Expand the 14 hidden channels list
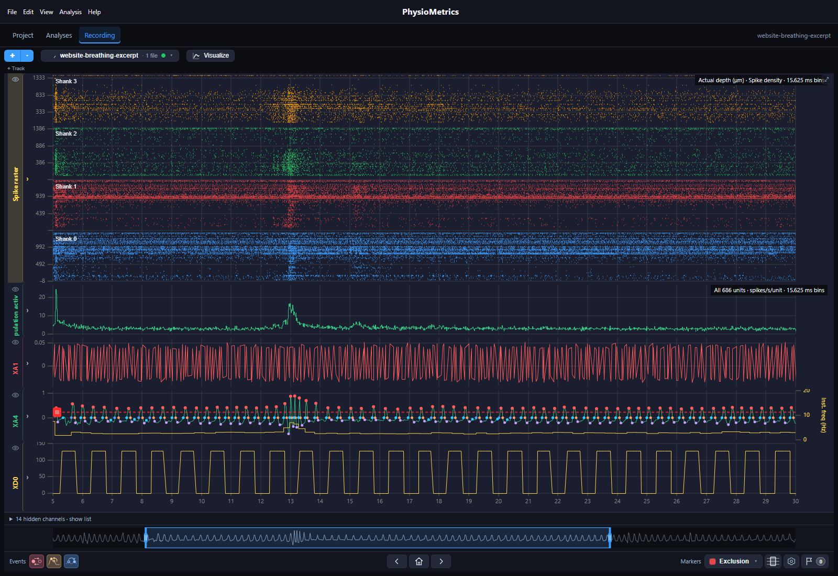 [x=11, y=519]
